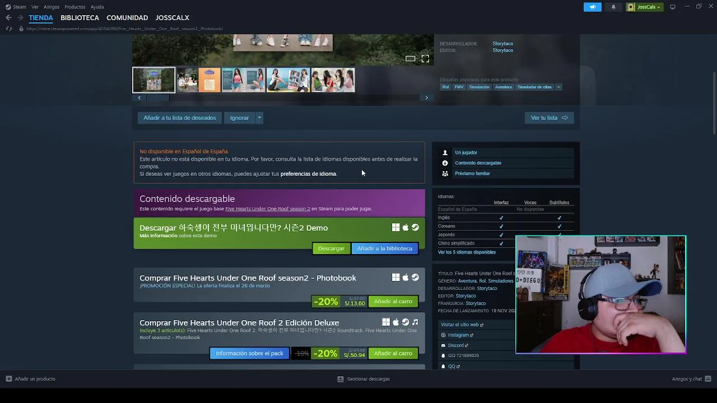717x403 pixels.
Task: Open the Ver menu
Action: coord(35,7)
